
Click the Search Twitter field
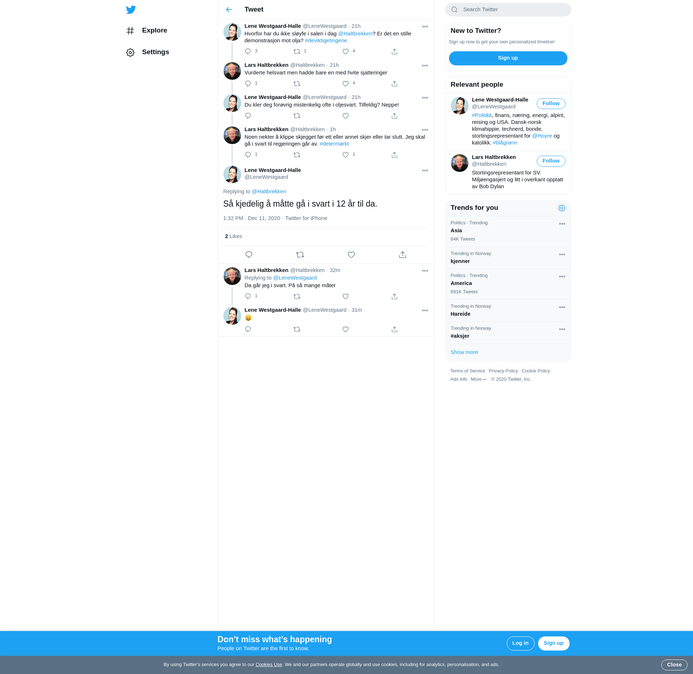tap(508, 10)
